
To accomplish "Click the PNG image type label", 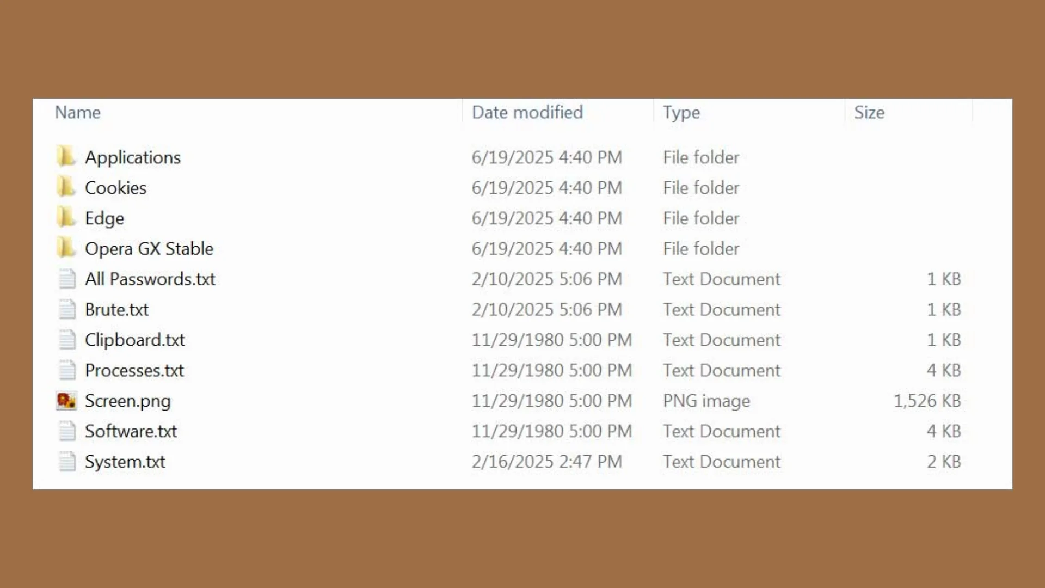I will pos(706,401).
